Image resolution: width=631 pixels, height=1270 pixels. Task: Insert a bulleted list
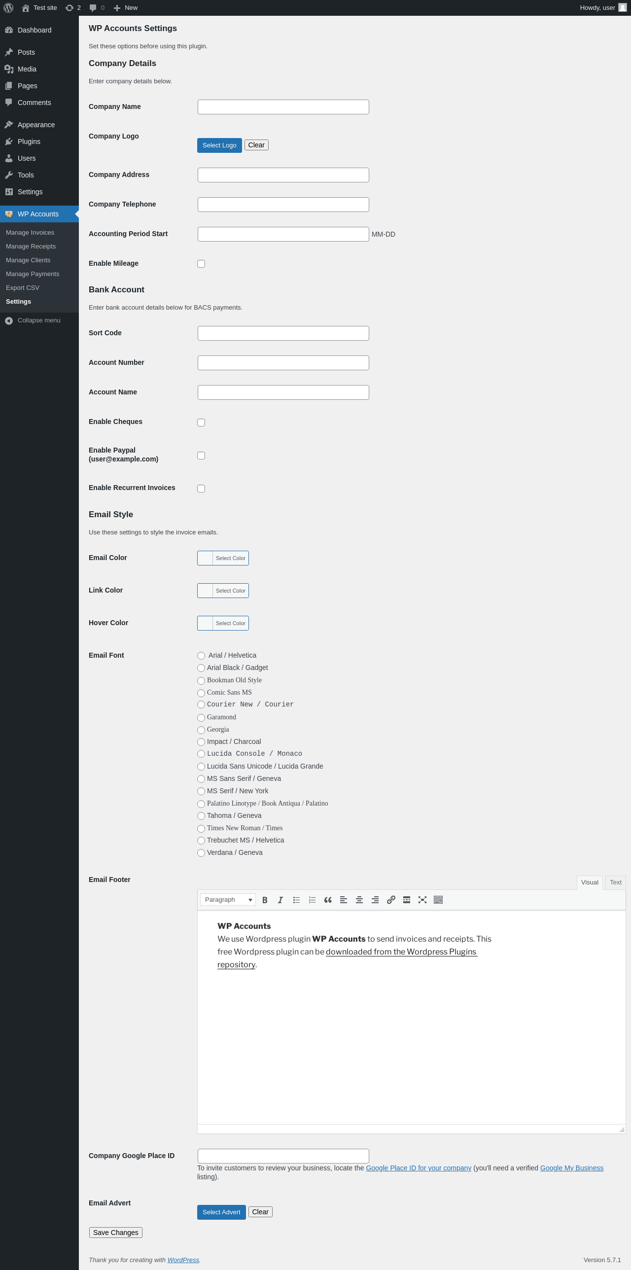(296, 900)
